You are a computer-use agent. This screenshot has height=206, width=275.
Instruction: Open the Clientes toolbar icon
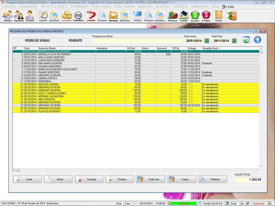[8, 15]
